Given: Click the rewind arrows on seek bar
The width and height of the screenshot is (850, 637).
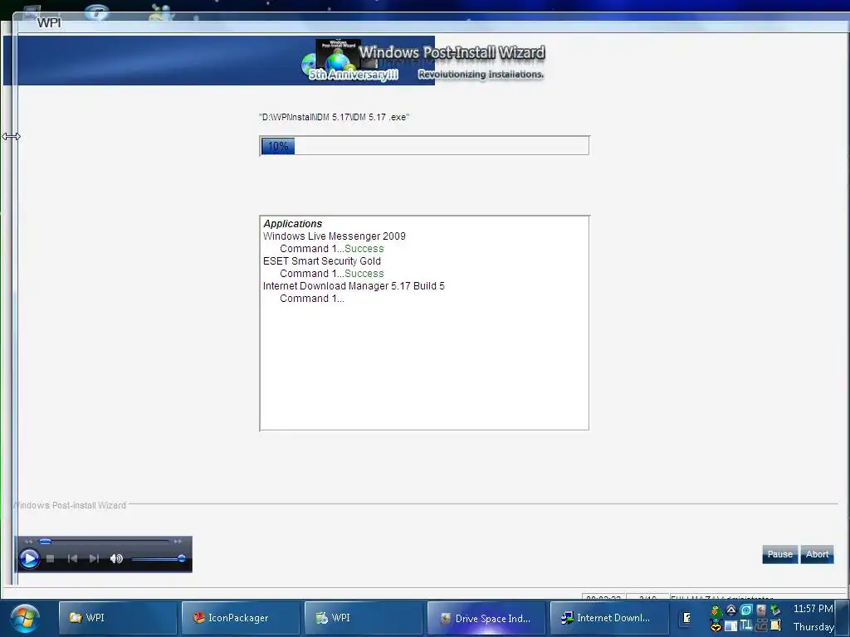Looking at the screenshot, I should click(29, 541).
